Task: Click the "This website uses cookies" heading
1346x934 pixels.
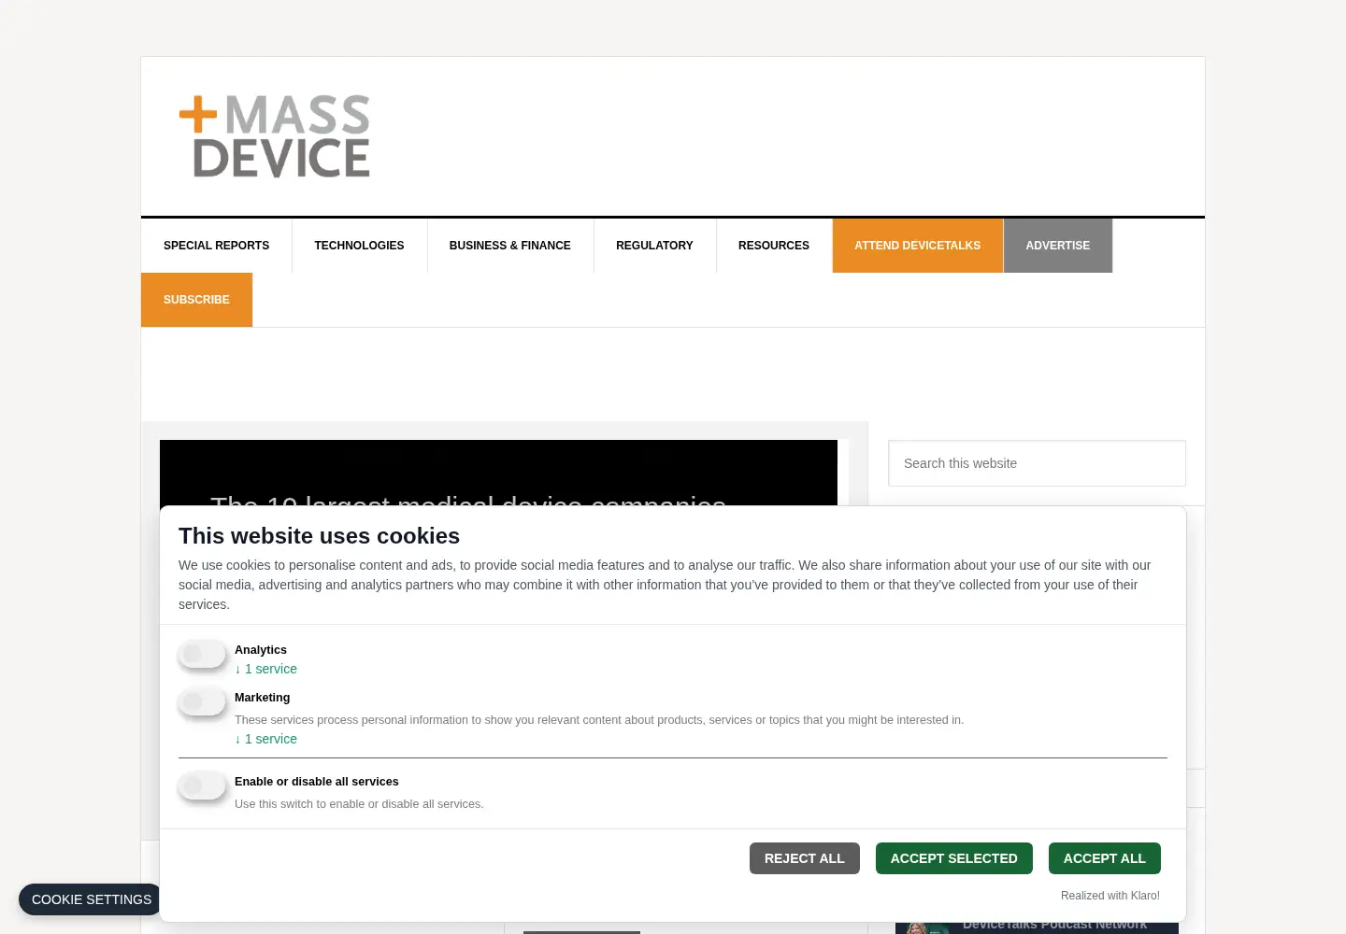Action: (320, 536)
